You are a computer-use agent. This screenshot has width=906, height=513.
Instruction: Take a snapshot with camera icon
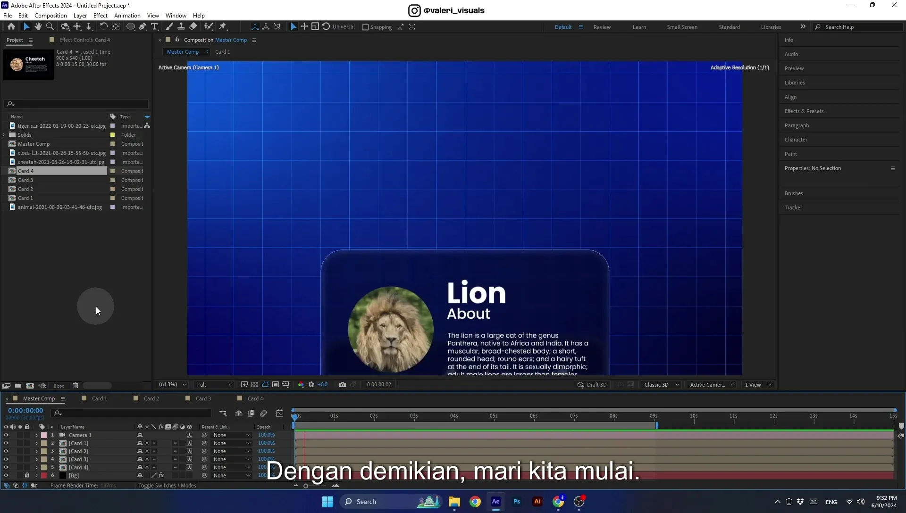(x=343, y=385)
